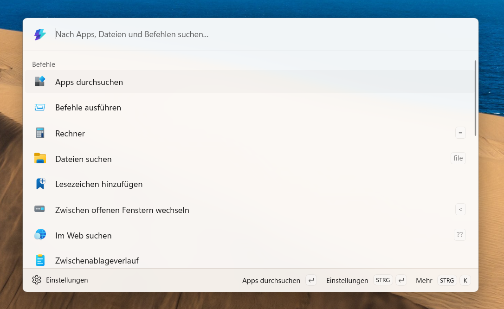Click the Enter key badge beside Apps durchsuchen
This screenshot has height=309, width=504.
point(311,280)
